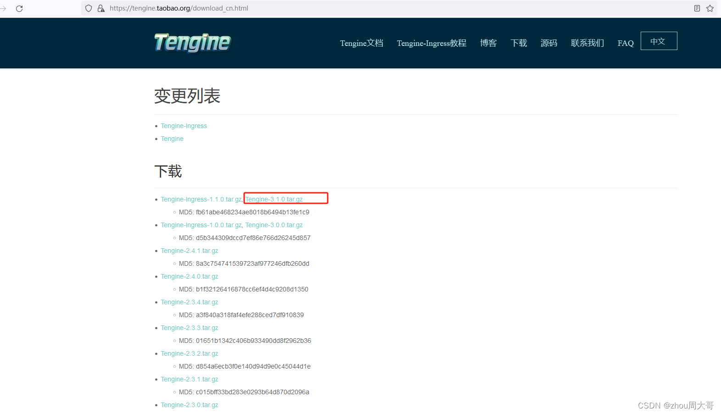The height and width of the screenshot is (414, 721).
Task: Download Tengine-3.0.0.tar.gz
Action: (x=274, y=225)
